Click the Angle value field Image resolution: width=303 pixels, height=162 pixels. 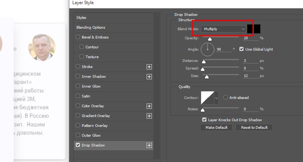tap(224, 49)
